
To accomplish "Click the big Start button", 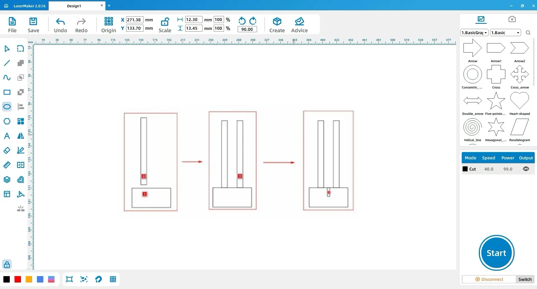I will pyautogui.click(x=496, y=253).
